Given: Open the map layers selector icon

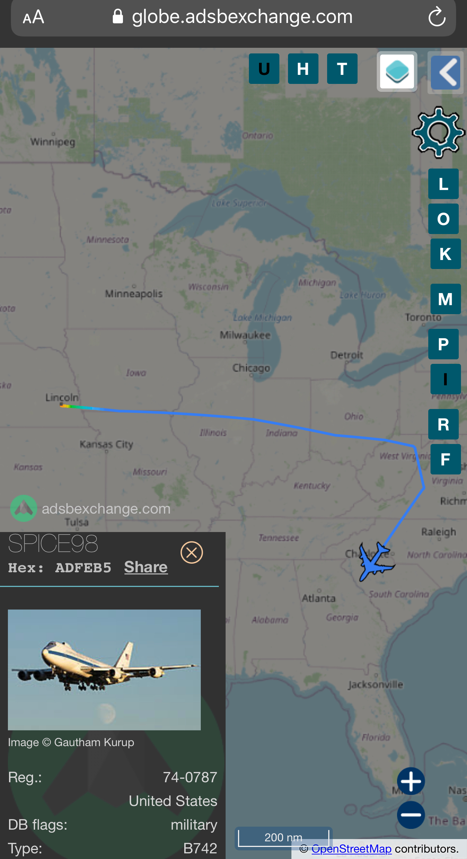Looking at the screenshot, I should (397, 71).
